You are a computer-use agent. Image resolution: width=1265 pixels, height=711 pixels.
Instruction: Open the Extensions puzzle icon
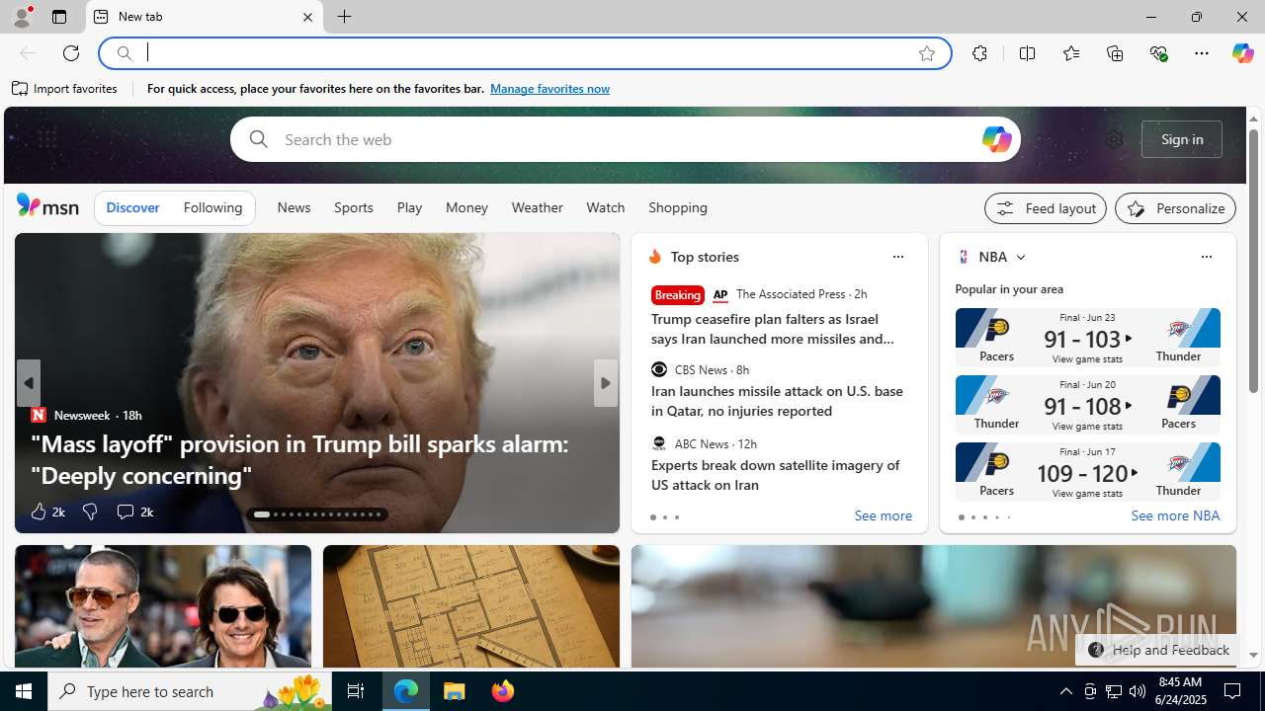pyautogui.click(x=979, y=53)
